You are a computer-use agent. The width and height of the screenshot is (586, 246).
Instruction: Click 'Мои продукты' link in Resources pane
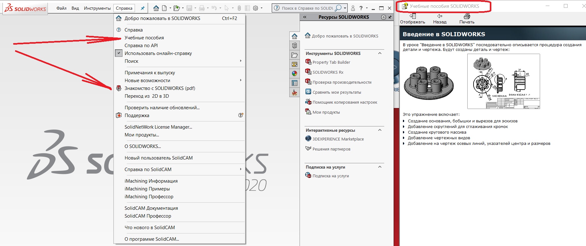pyautogui.click(x=326, y=112)
